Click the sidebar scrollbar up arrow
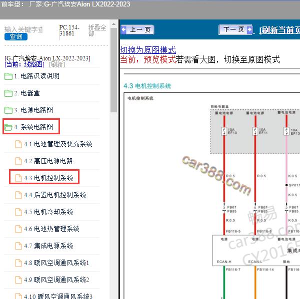 pos(113,24)
